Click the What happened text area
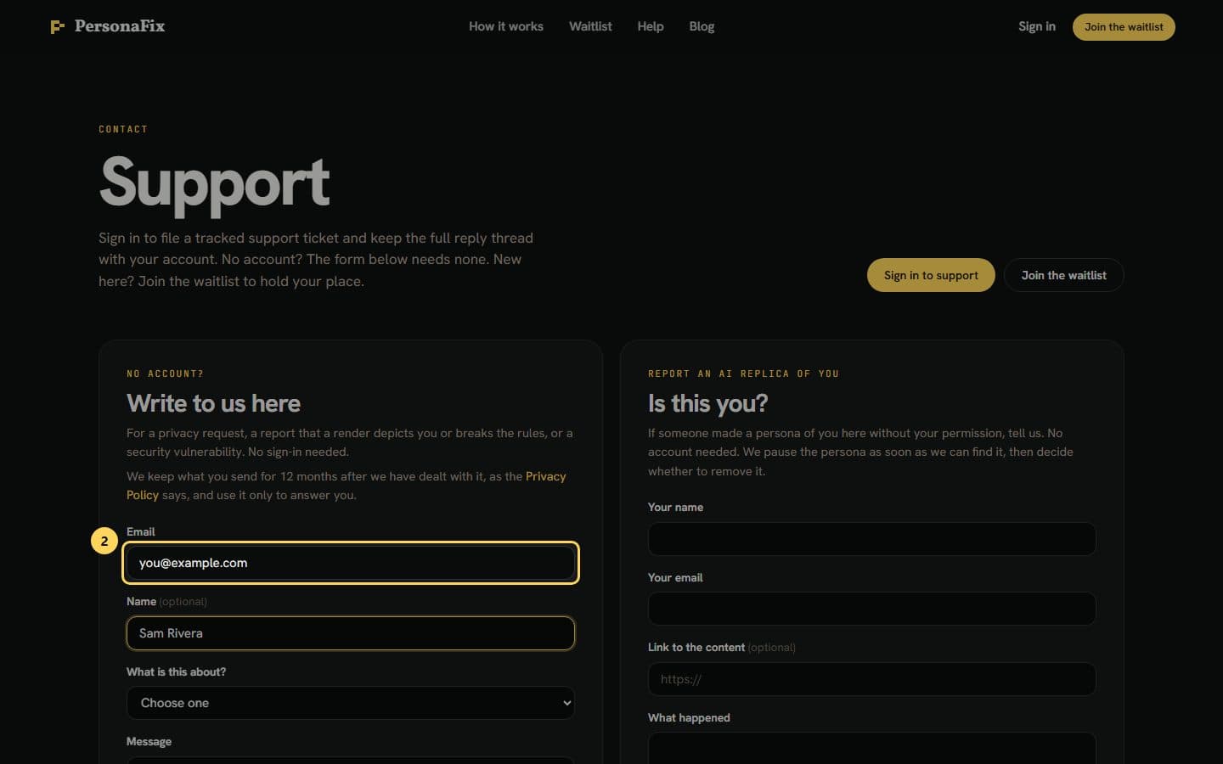The width and height of the screenshot is (1223, 764). 871,748
